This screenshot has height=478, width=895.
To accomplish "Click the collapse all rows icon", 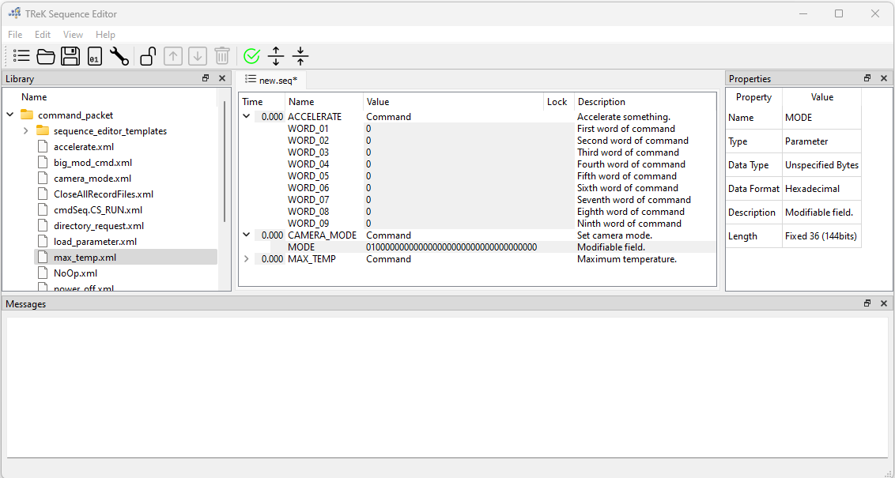I will (x=300, y=56).
